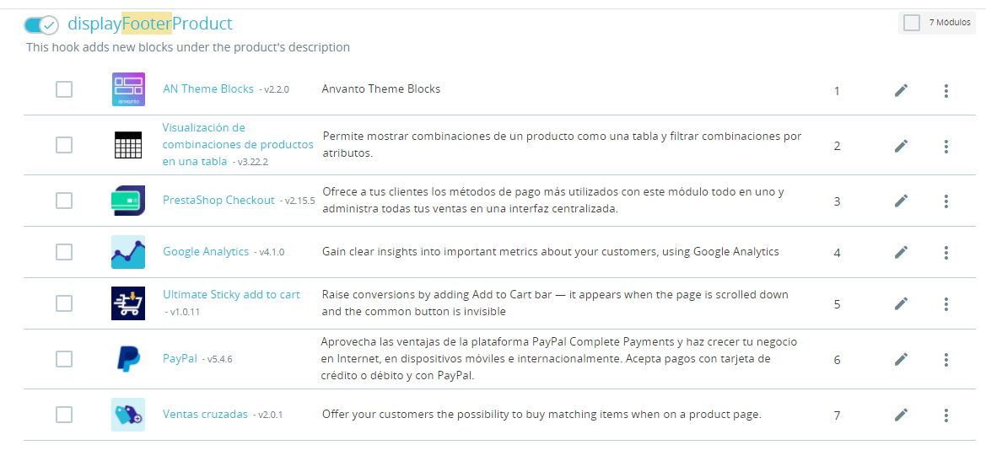Select the Google Analytics checkbox
986x461 pixels.
point(63,252)
